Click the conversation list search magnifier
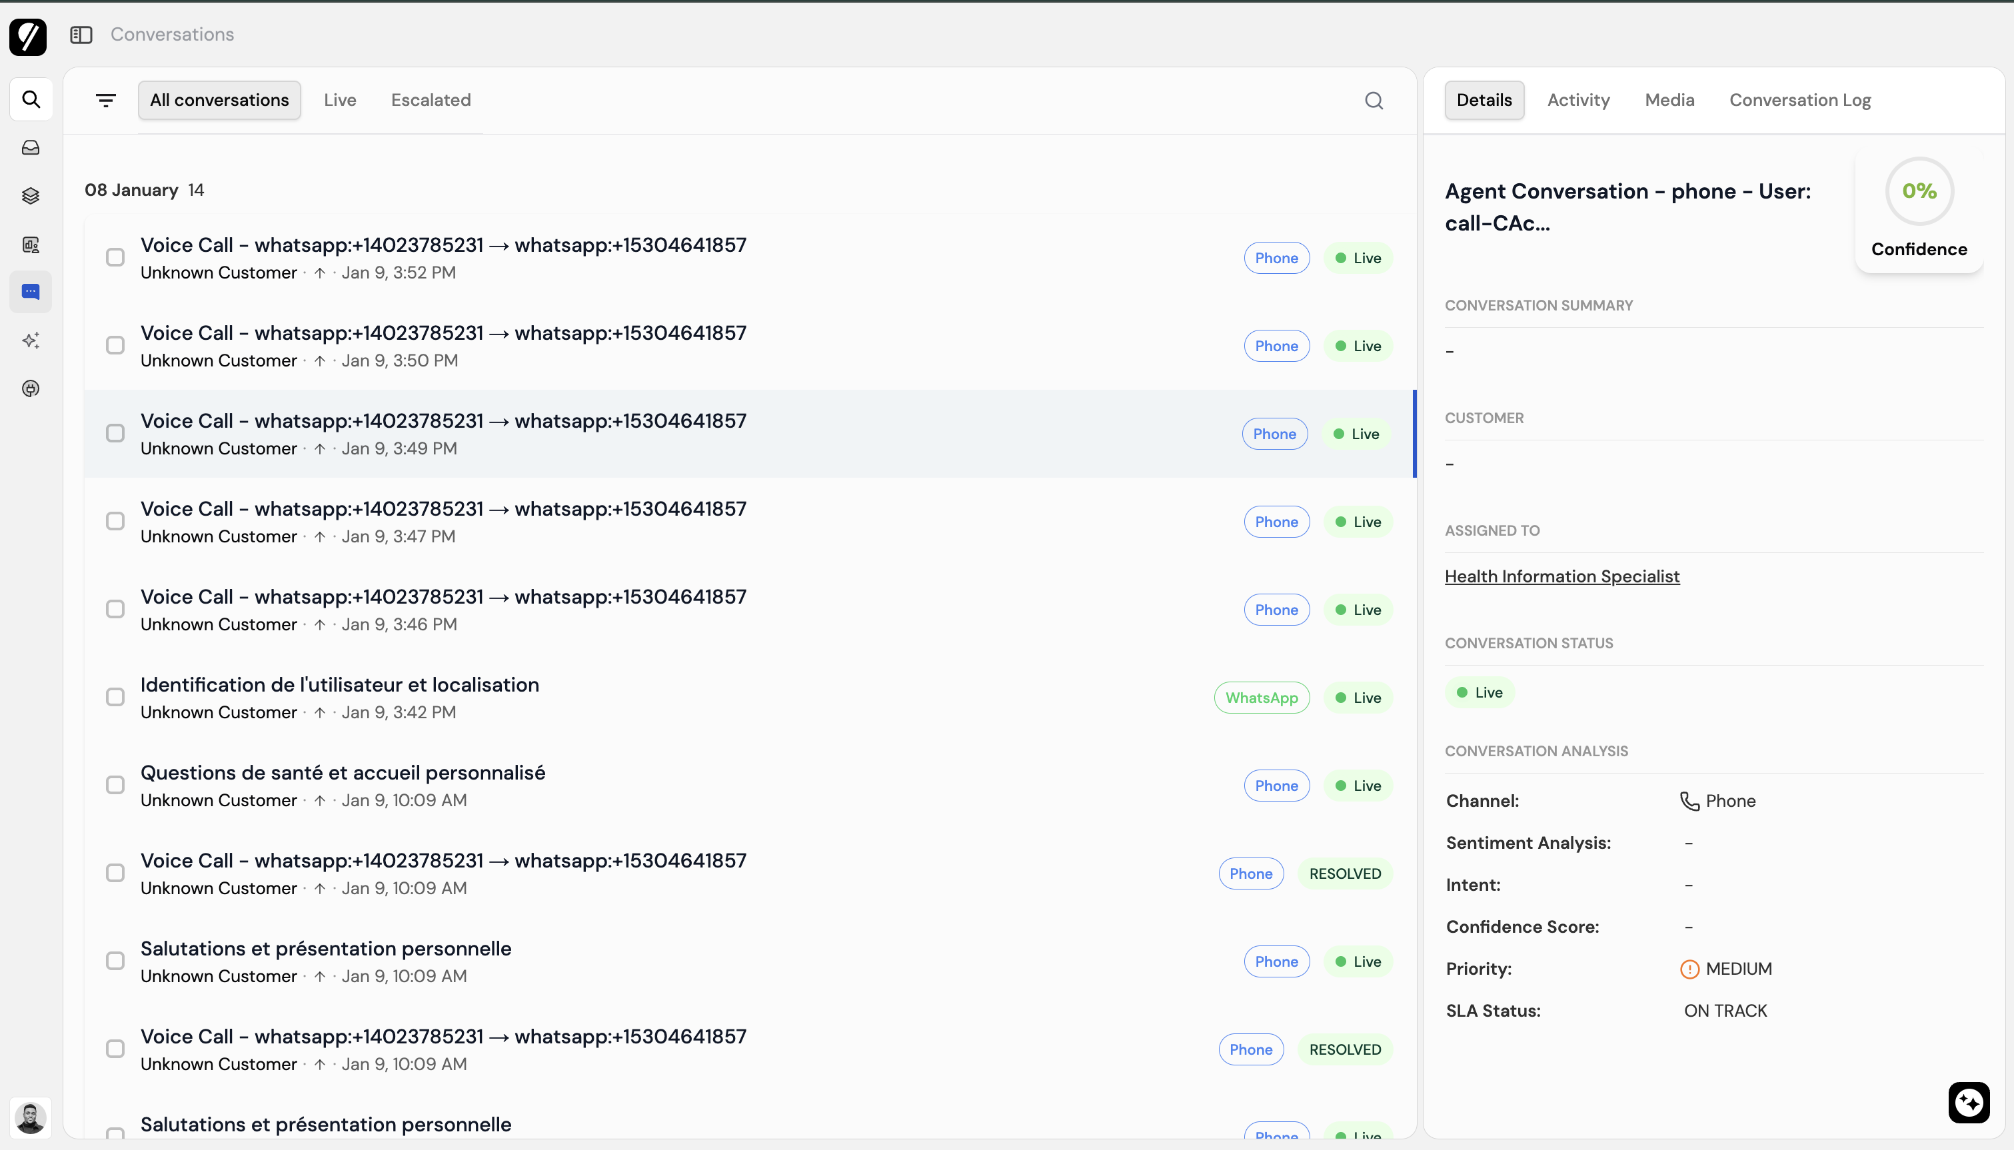This screenshot has width=2014, height=1150. [x=1374, y=101]
